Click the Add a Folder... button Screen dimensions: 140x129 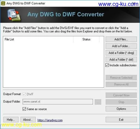pyautogui.click(x=121, y=46)
